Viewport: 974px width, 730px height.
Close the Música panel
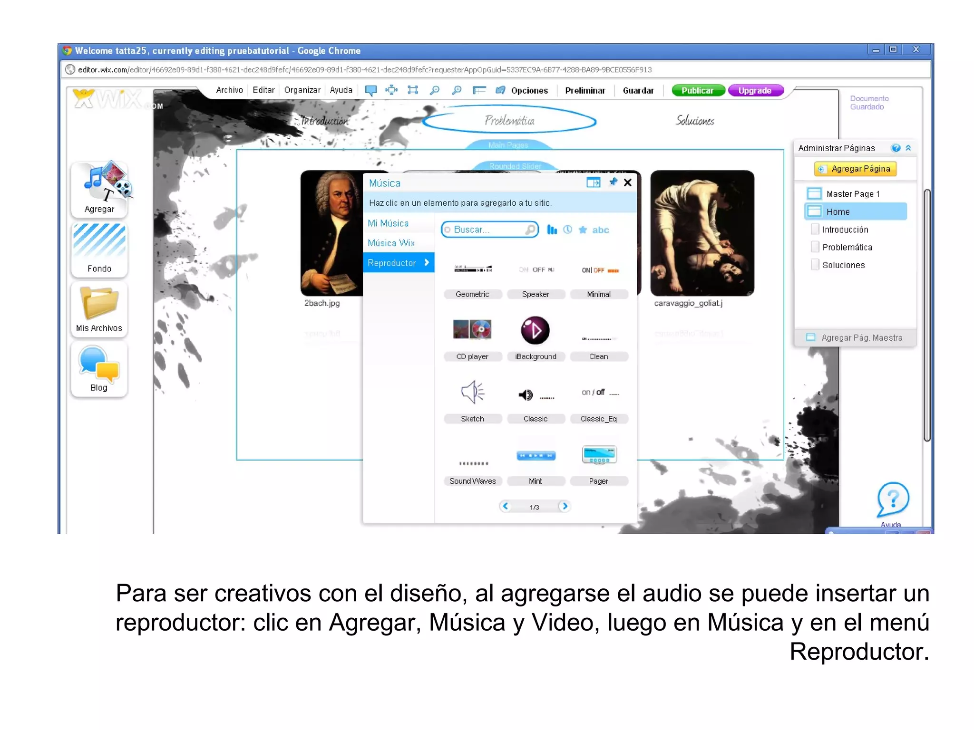coord(628,182)
